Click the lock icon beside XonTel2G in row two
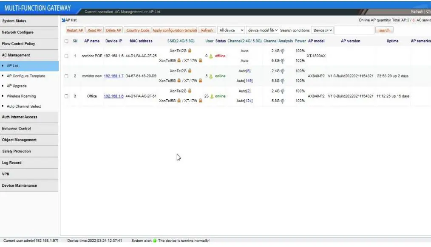The image size is (431, 247). 190,70
